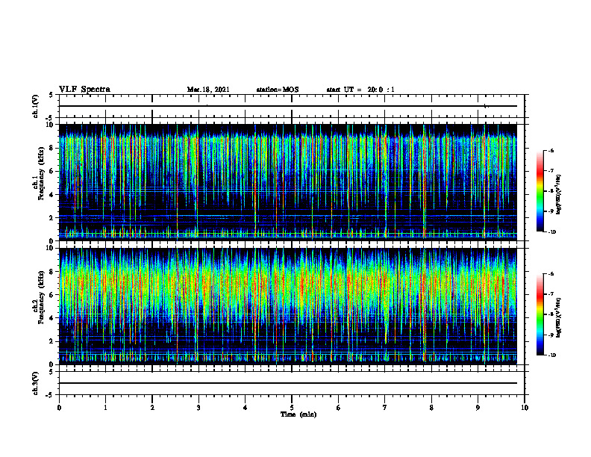
Task: Click the "2" kHz tick of ch.2 spectrogram
Action: [53, 341]
